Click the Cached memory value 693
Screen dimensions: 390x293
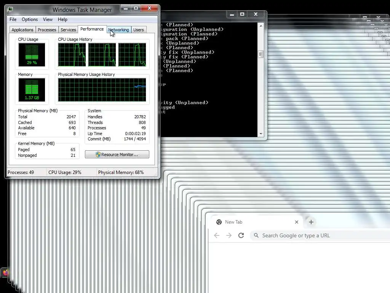72,122
